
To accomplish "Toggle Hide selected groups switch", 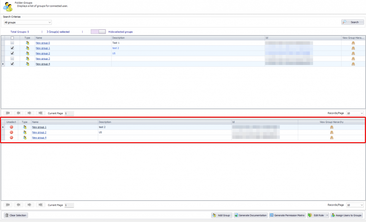I will click(98, 32).
